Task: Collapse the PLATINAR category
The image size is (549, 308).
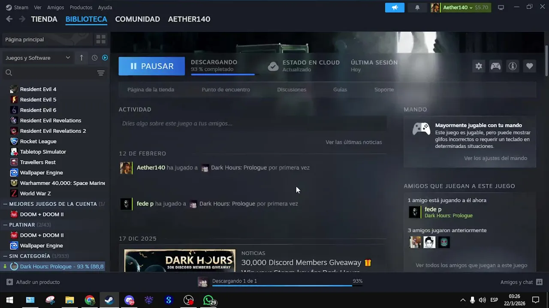Action: click(x=5, y=225)
